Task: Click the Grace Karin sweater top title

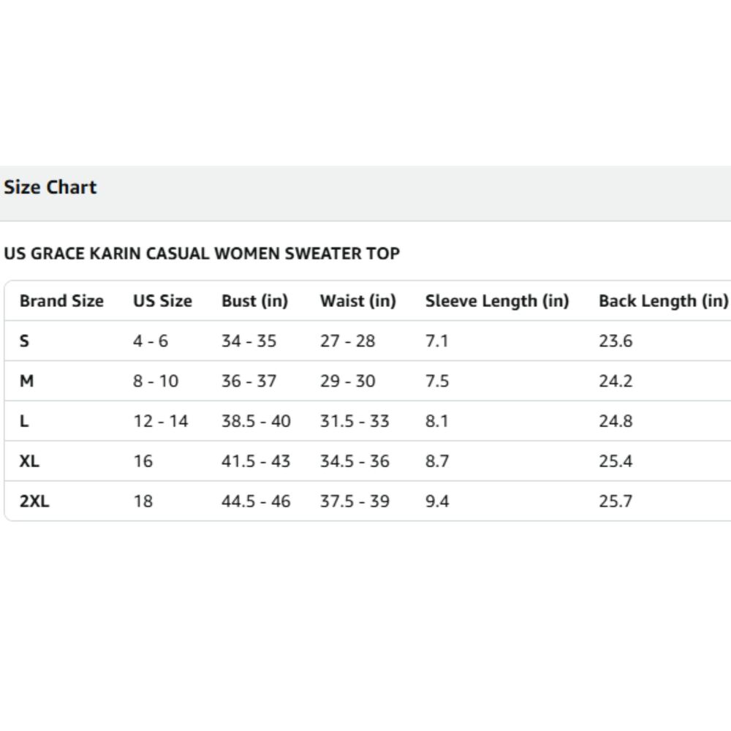Action: [202, 253]
